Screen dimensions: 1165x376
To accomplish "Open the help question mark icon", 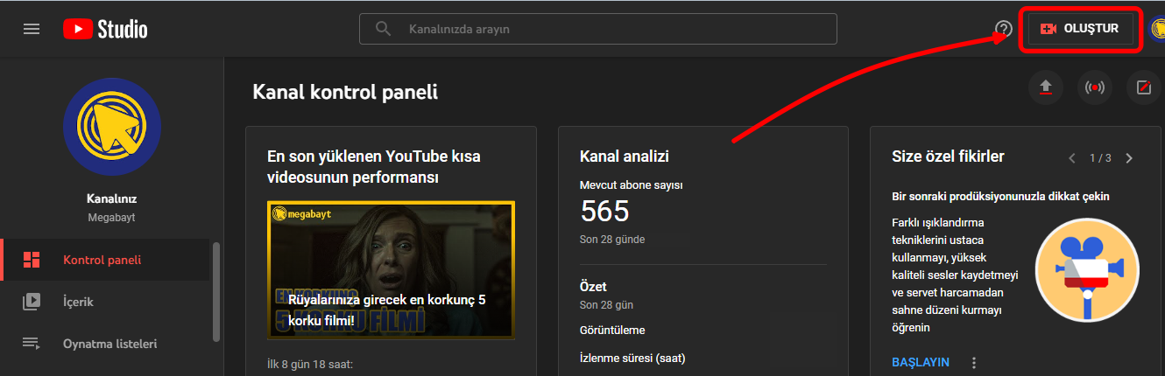I will pos(1004,29).
